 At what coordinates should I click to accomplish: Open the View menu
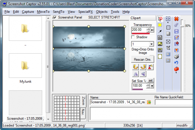[71, 12]
